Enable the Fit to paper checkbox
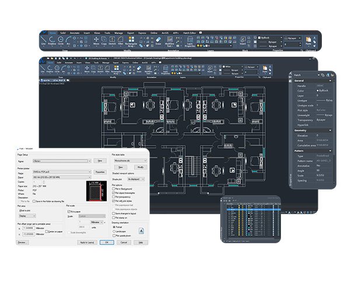This screenshot has width=361, height=297. coord(68,210)
